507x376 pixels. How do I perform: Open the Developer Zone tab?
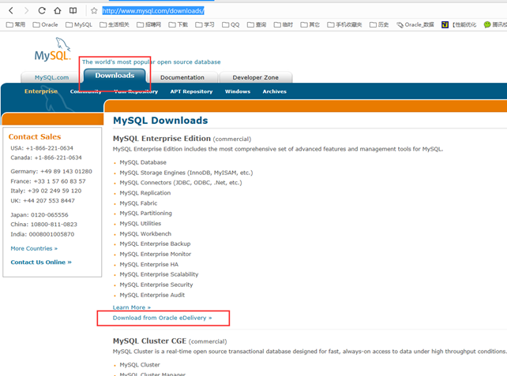(x=255, y=77)
